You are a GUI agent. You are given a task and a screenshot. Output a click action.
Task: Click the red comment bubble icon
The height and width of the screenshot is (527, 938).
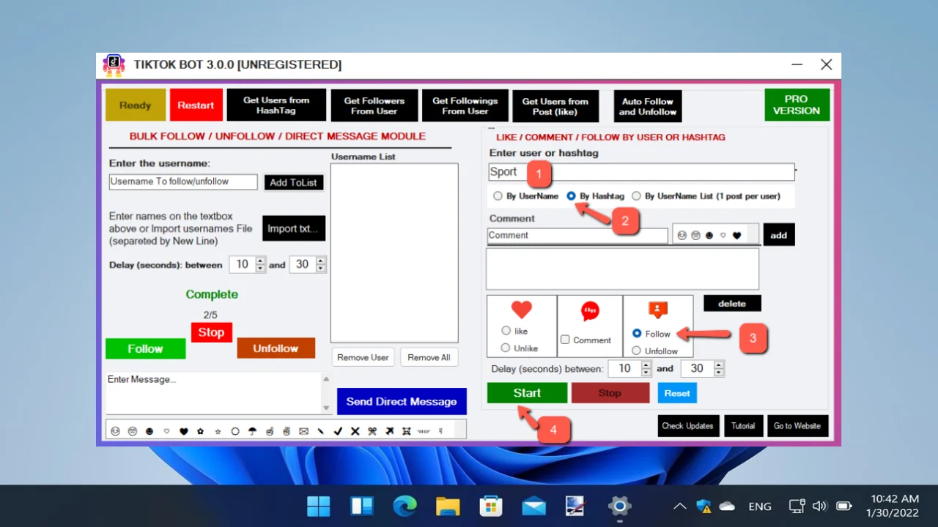click(x=590, y=311)
